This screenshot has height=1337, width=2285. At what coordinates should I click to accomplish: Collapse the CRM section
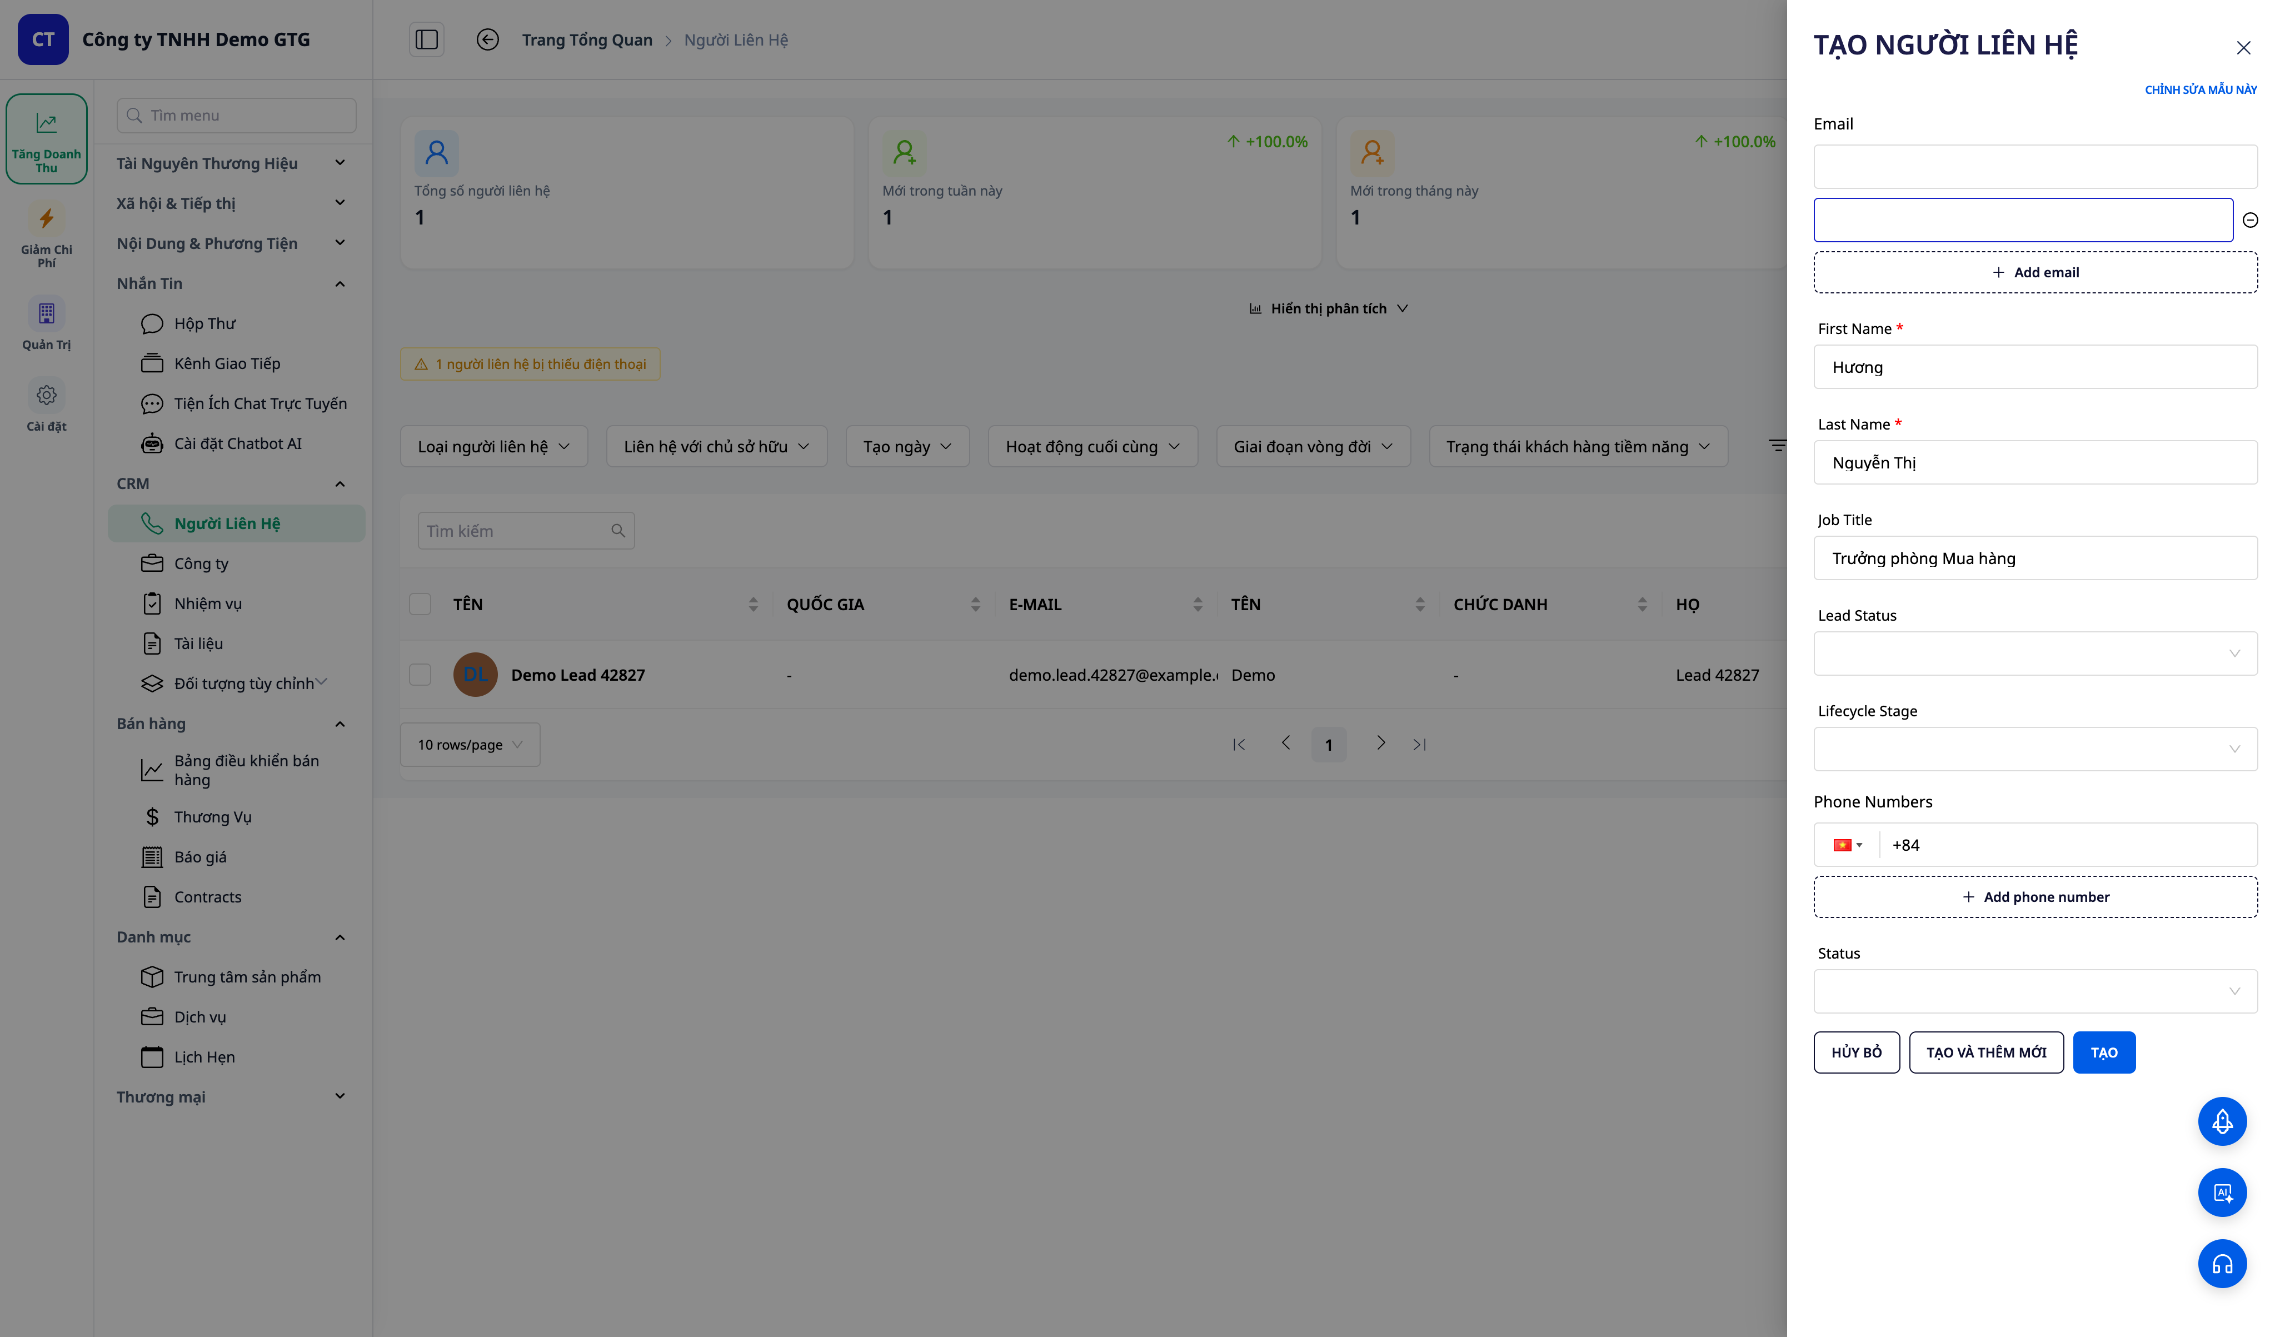pyautogui.click(x=230, y=483)
